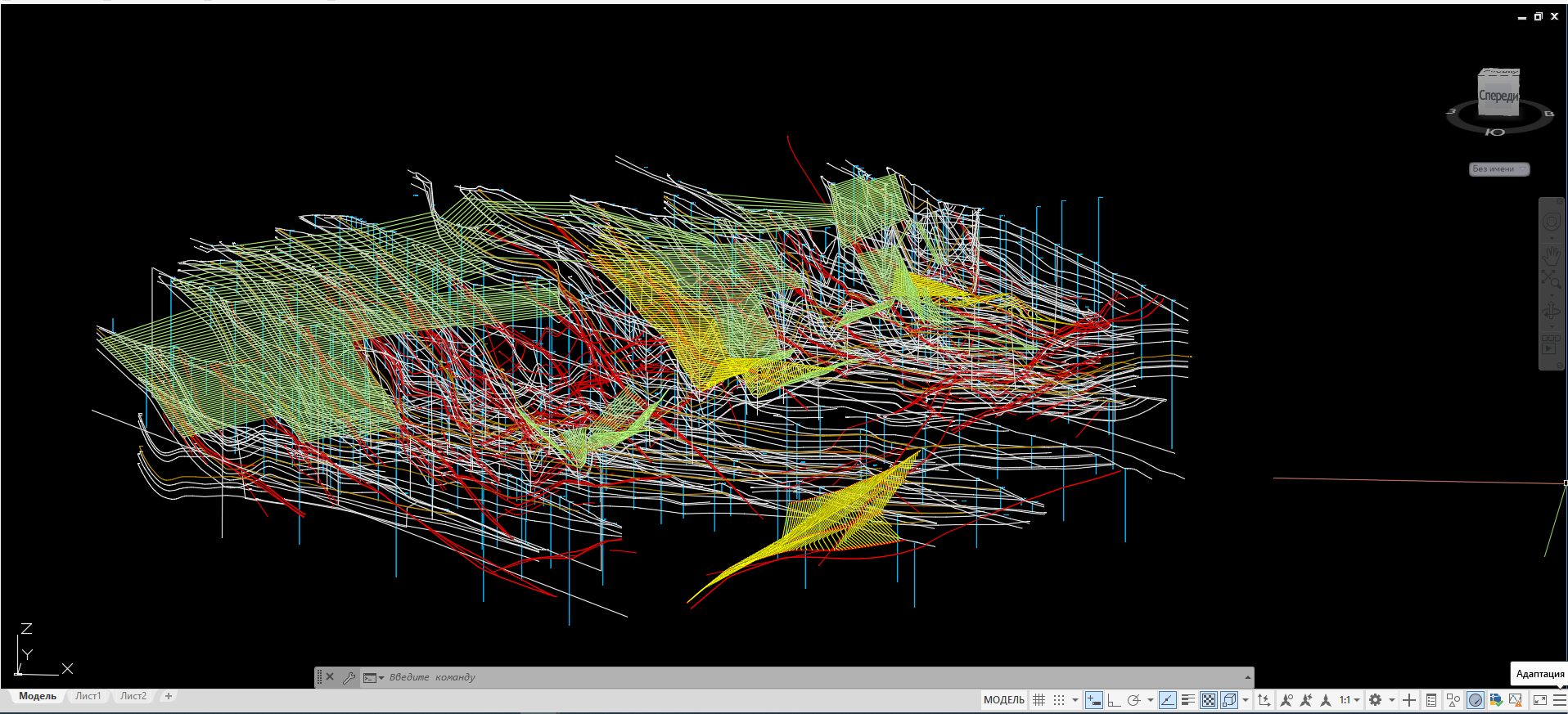Screen dimensions: 1568x714
Task: Open quick properties icon in status bar
Action: 1431,700
